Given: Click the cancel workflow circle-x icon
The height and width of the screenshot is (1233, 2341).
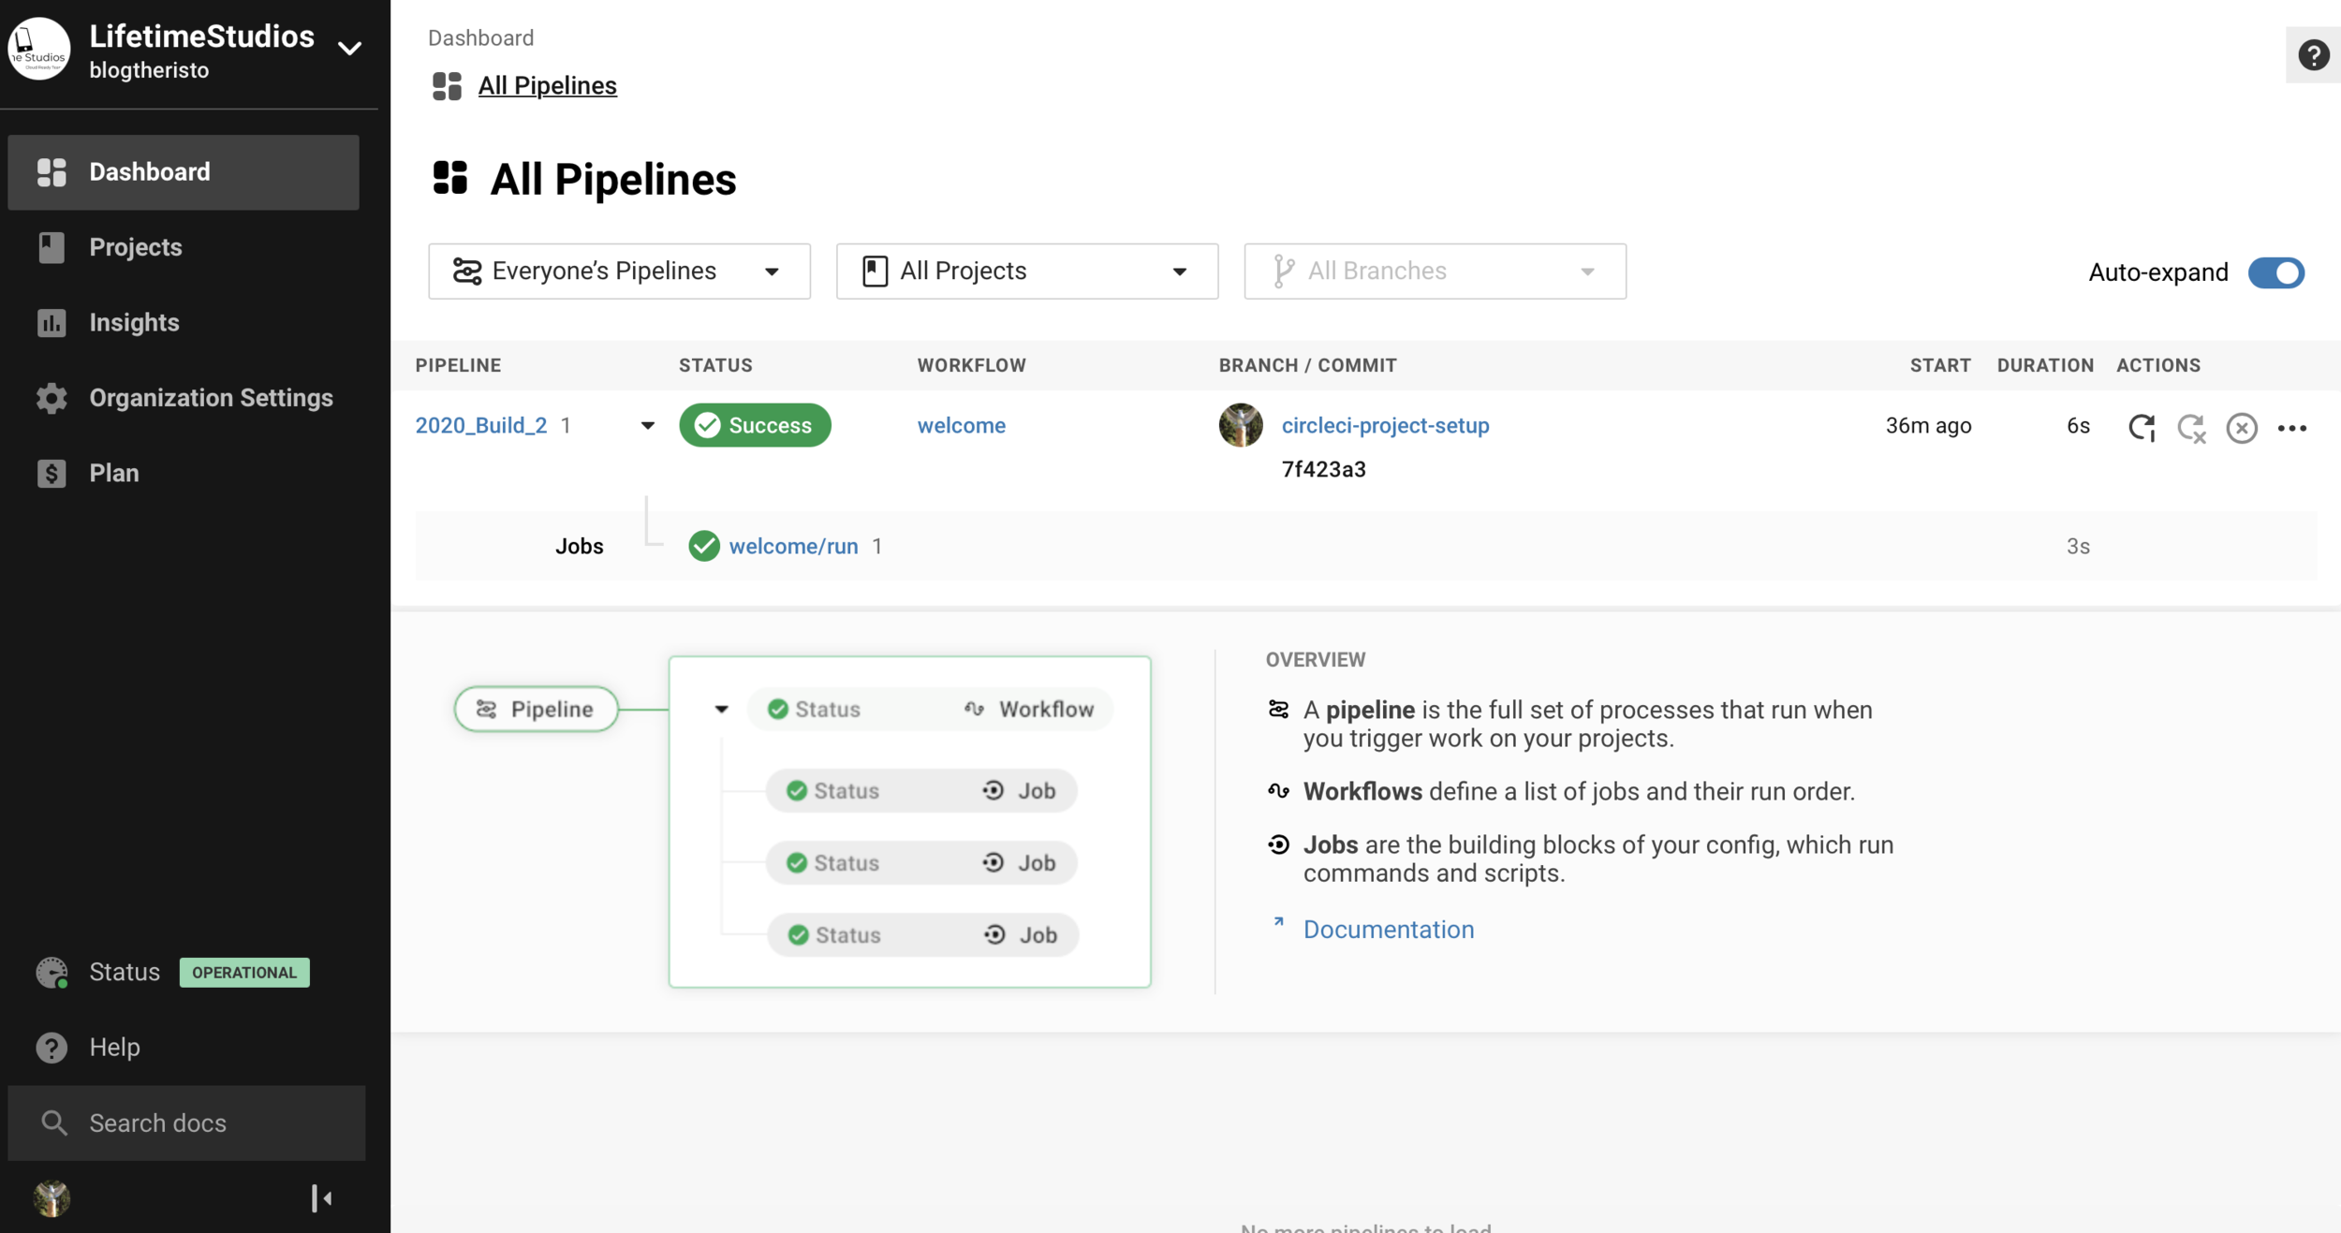Looking at the screenshot, I should click(2241, 428).
